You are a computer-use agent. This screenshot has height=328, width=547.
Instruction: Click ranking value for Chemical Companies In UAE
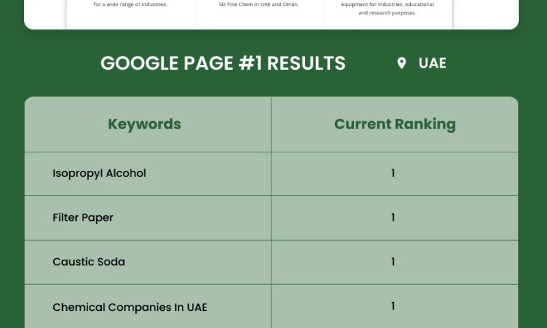[393, 306]
